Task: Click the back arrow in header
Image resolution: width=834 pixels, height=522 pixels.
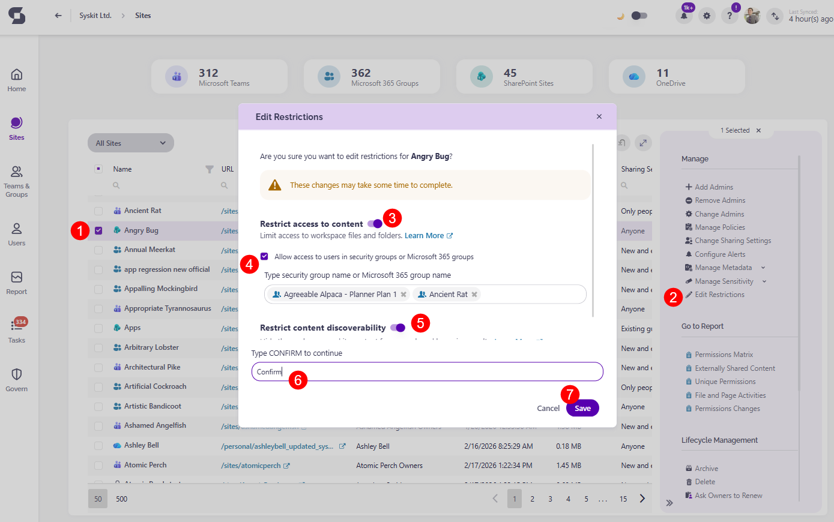Action: [x=58, y=16]
